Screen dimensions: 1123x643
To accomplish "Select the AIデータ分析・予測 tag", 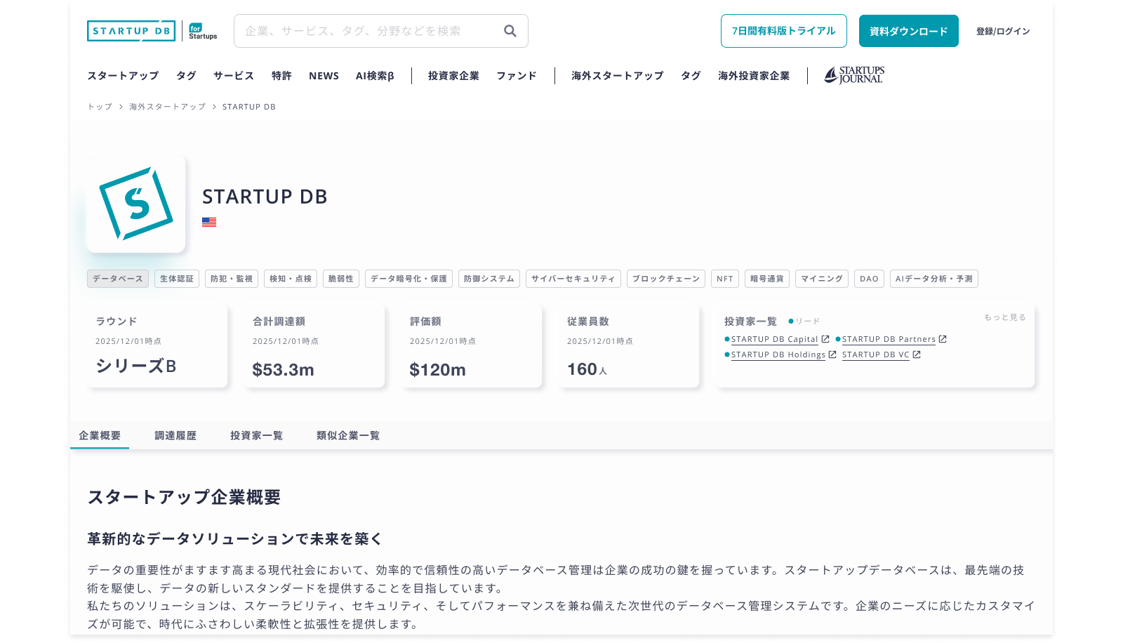I will click(x=934, y=279).
